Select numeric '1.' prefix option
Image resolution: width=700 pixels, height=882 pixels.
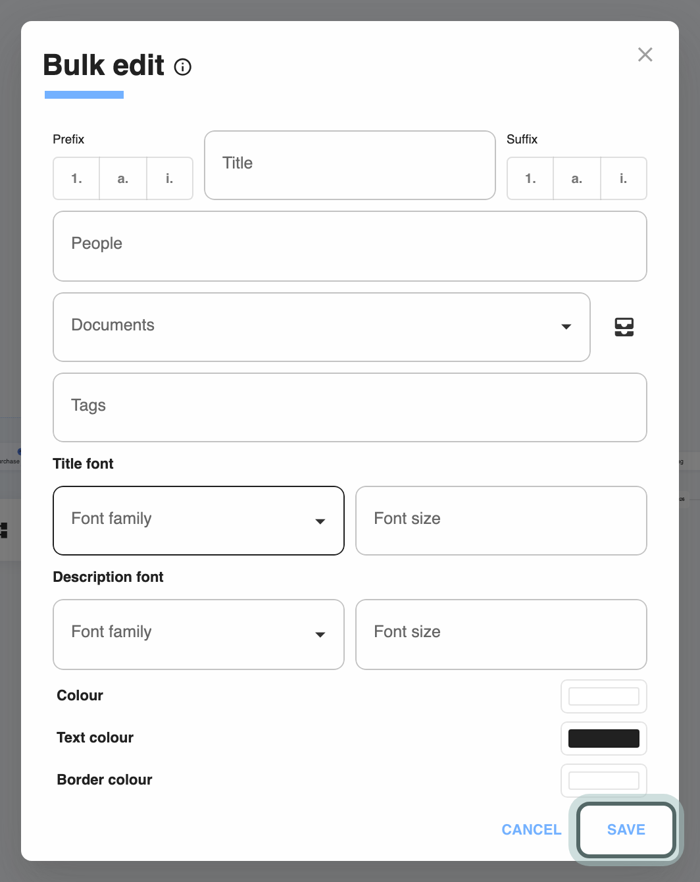pyautogui.click(x=76, y=178)
